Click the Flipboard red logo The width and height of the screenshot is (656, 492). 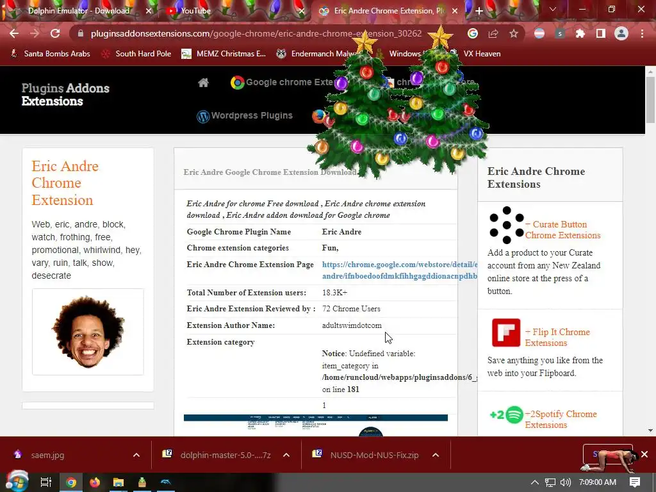tap(506, 332)
